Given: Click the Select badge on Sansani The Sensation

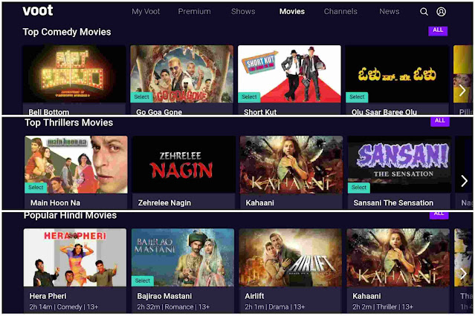Looking at the screenshot, I should point(359,188).
